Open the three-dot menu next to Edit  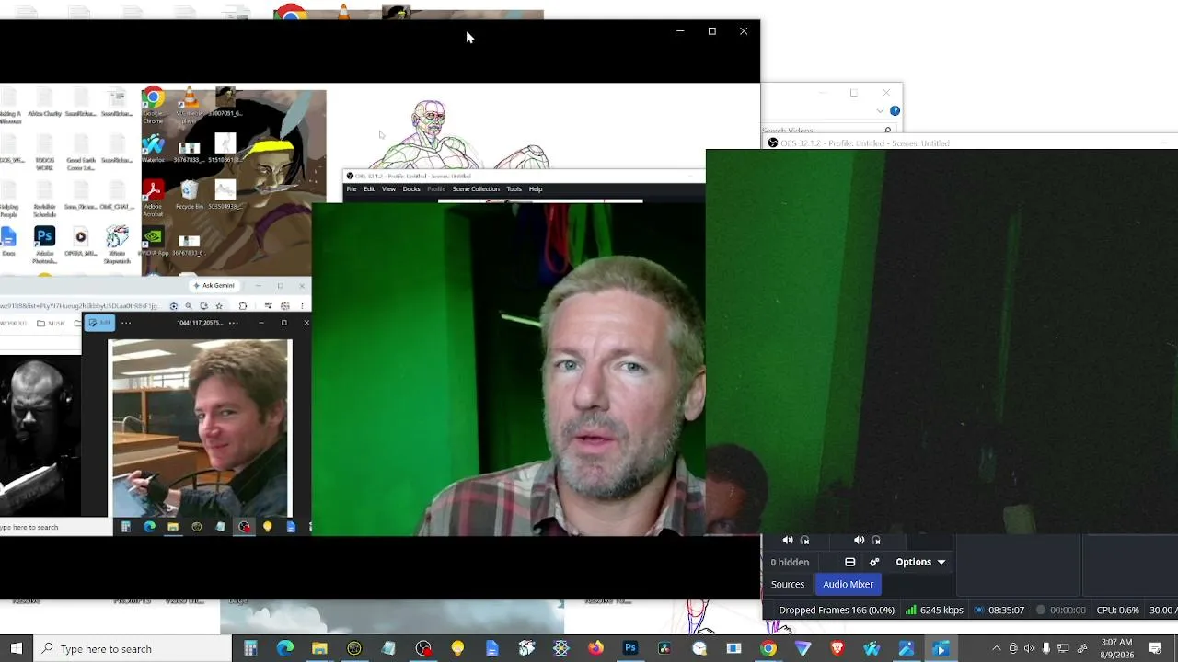pos(126,323)
